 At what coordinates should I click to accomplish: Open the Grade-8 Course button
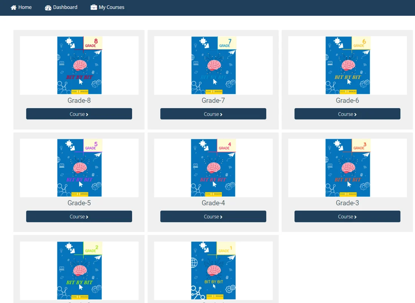(79, 114)
